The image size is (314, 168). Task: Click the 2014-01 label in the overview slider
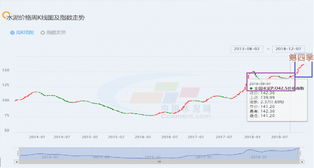50,157
